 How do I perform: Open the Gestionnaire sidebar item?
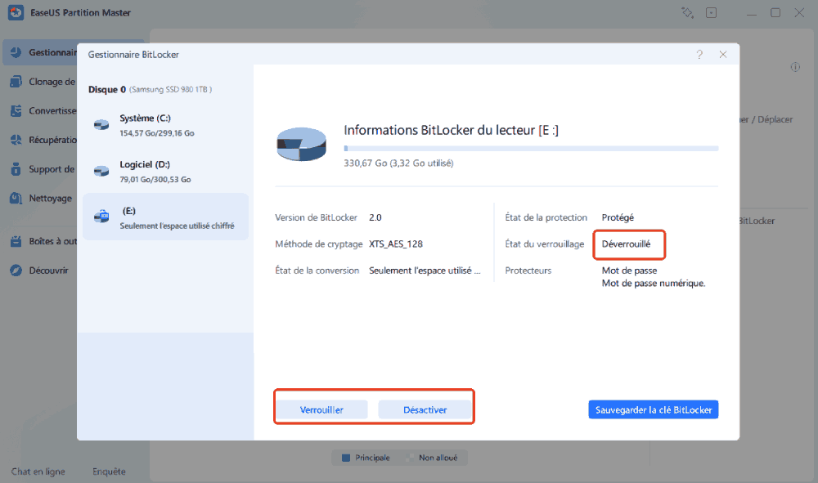(40, 52)
